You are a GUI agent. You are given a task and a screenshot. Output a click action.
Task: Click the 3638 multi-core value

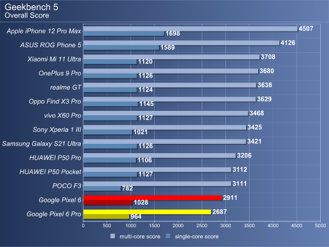pos(265,85)
